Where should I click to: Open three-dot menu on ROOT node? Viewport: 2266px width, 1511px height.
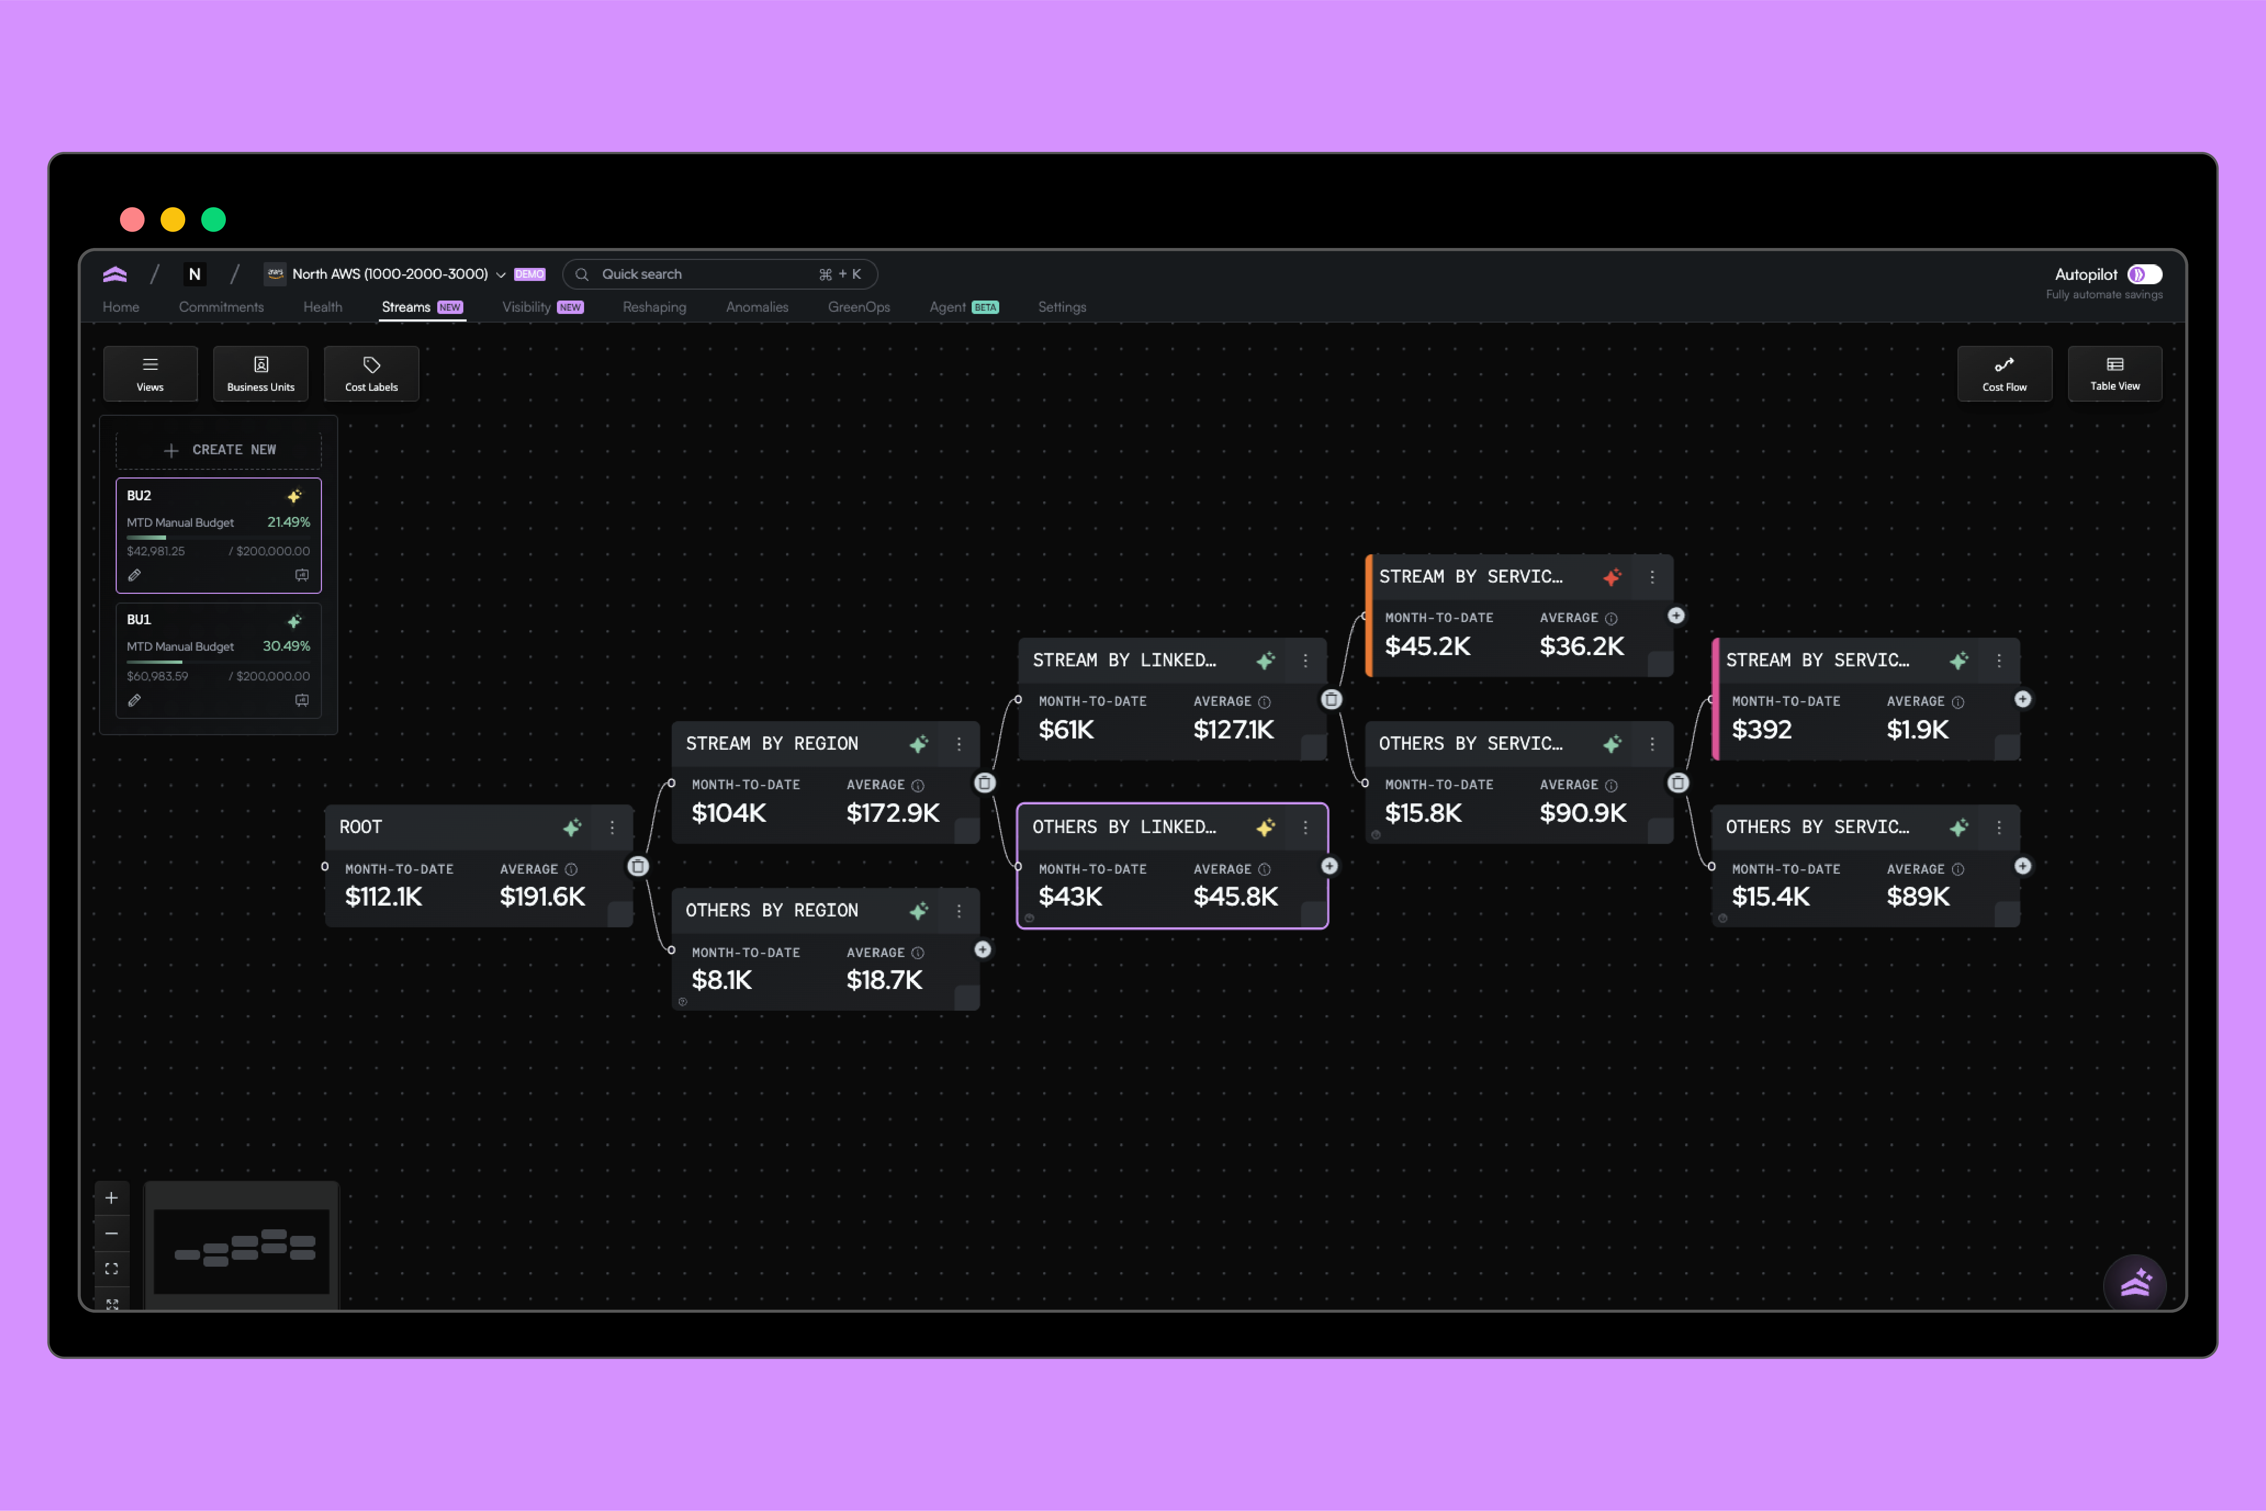point(612,828)
